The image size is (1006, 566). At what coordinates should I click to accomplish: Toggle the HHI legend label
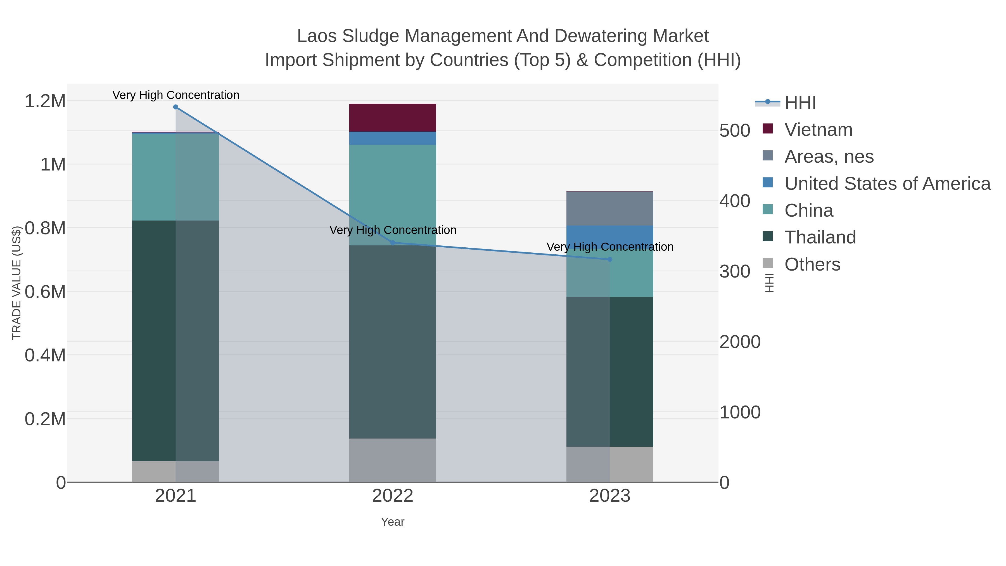(800, 103)
